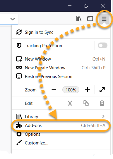Click the Paste clipboard icon
The width and height of the screenshot is (113, 159).
point(102,103)
